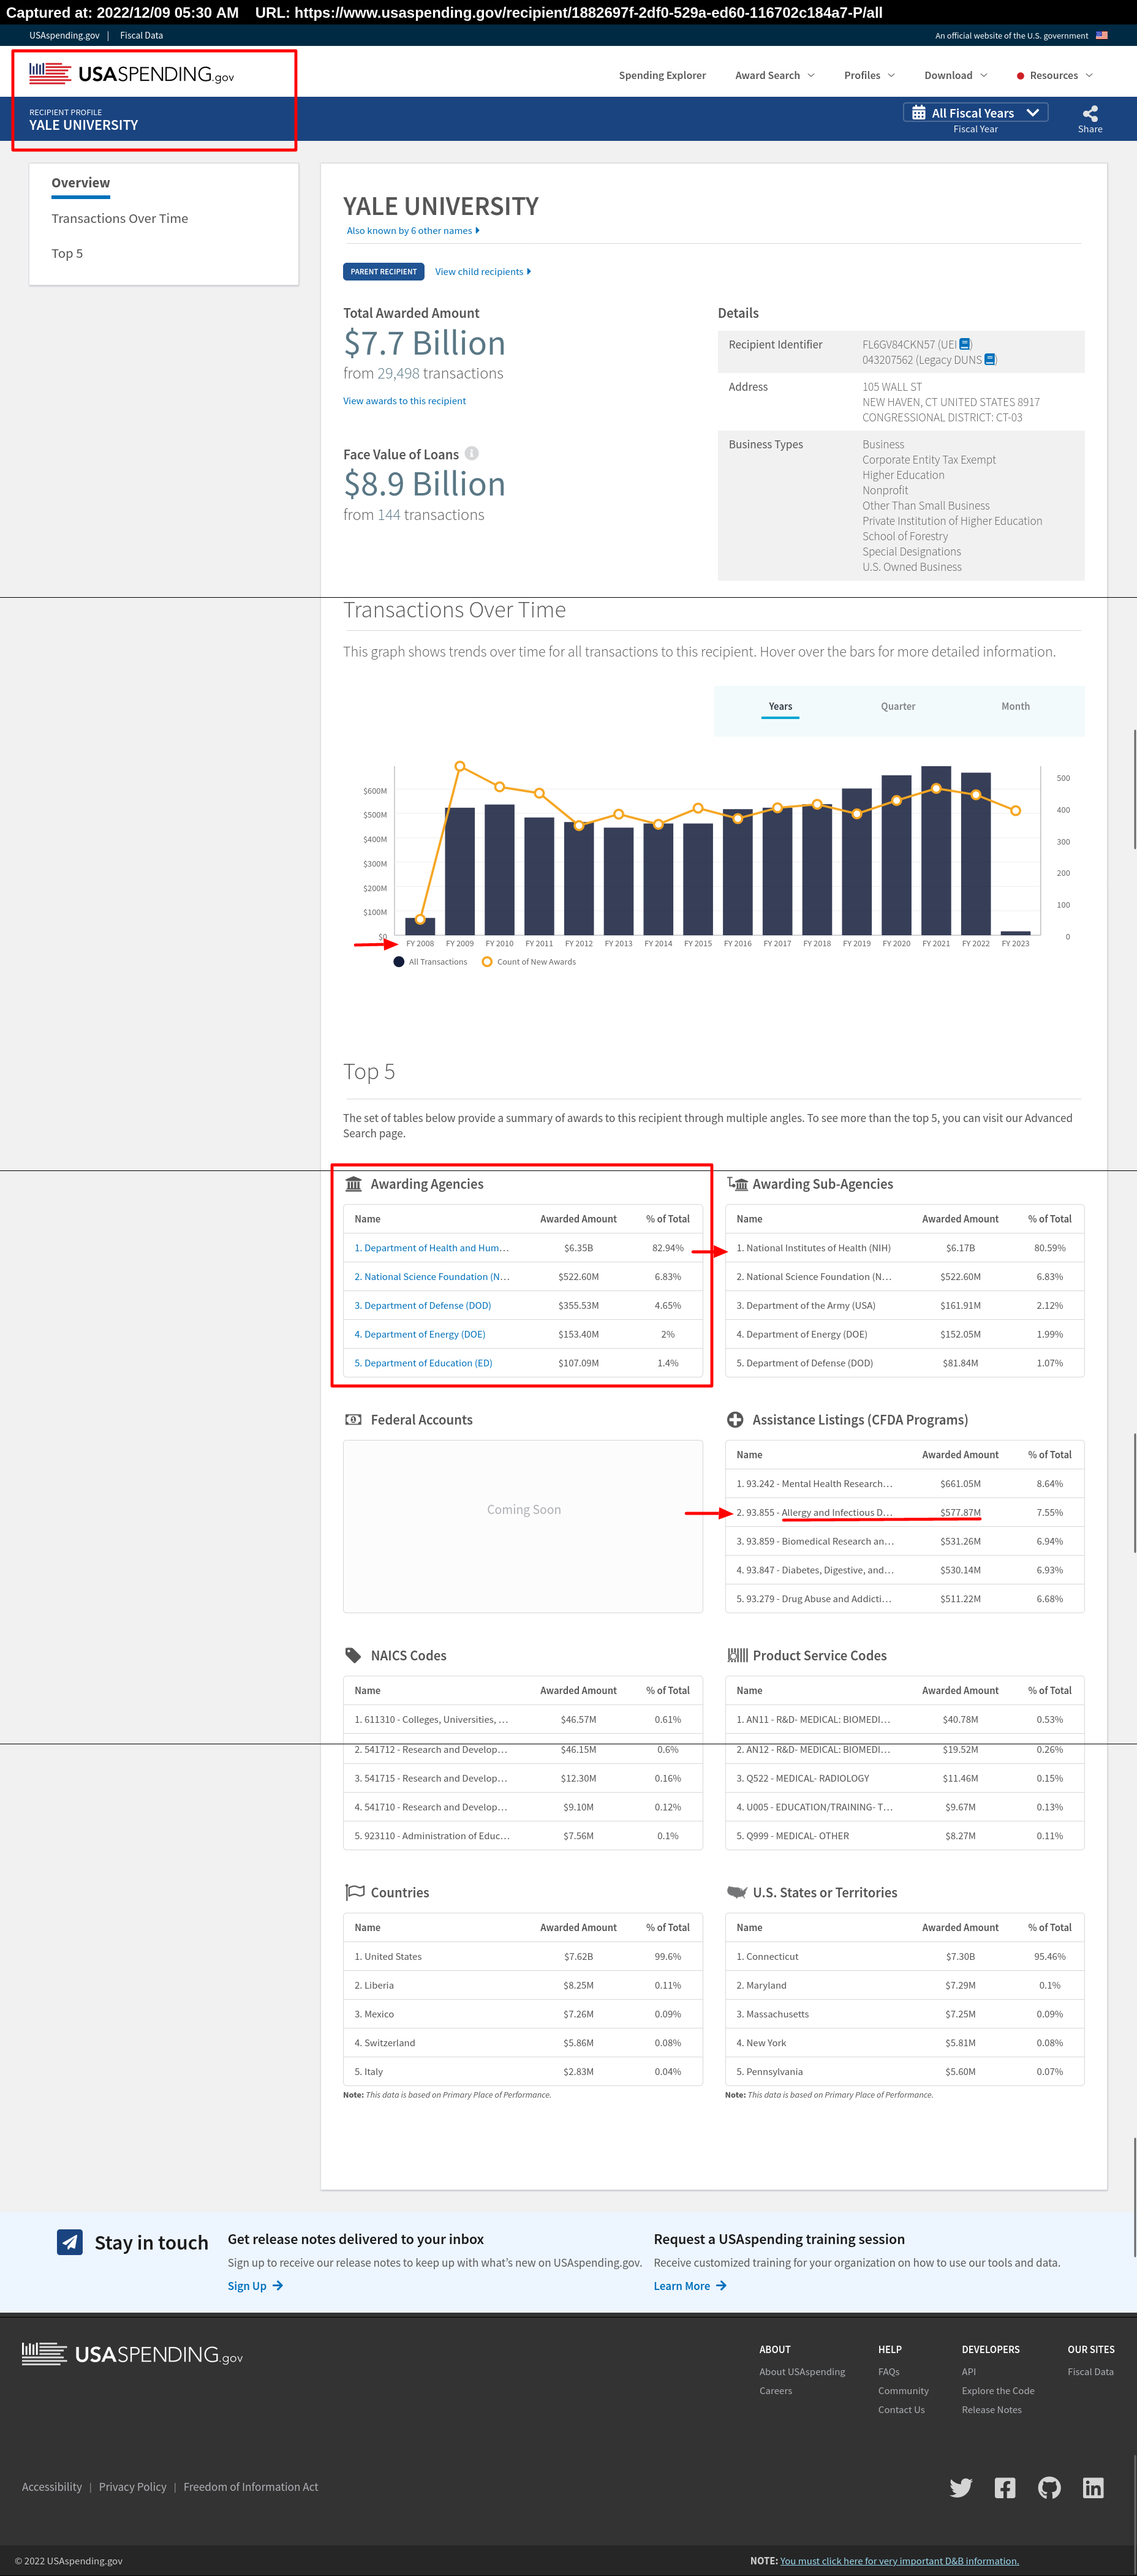
Task: Jump to Top 5 in sidebar
Action: click(x=67, y=254)
